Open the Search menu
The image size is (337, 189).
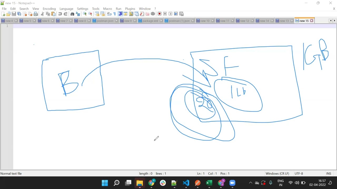[24, 9]
